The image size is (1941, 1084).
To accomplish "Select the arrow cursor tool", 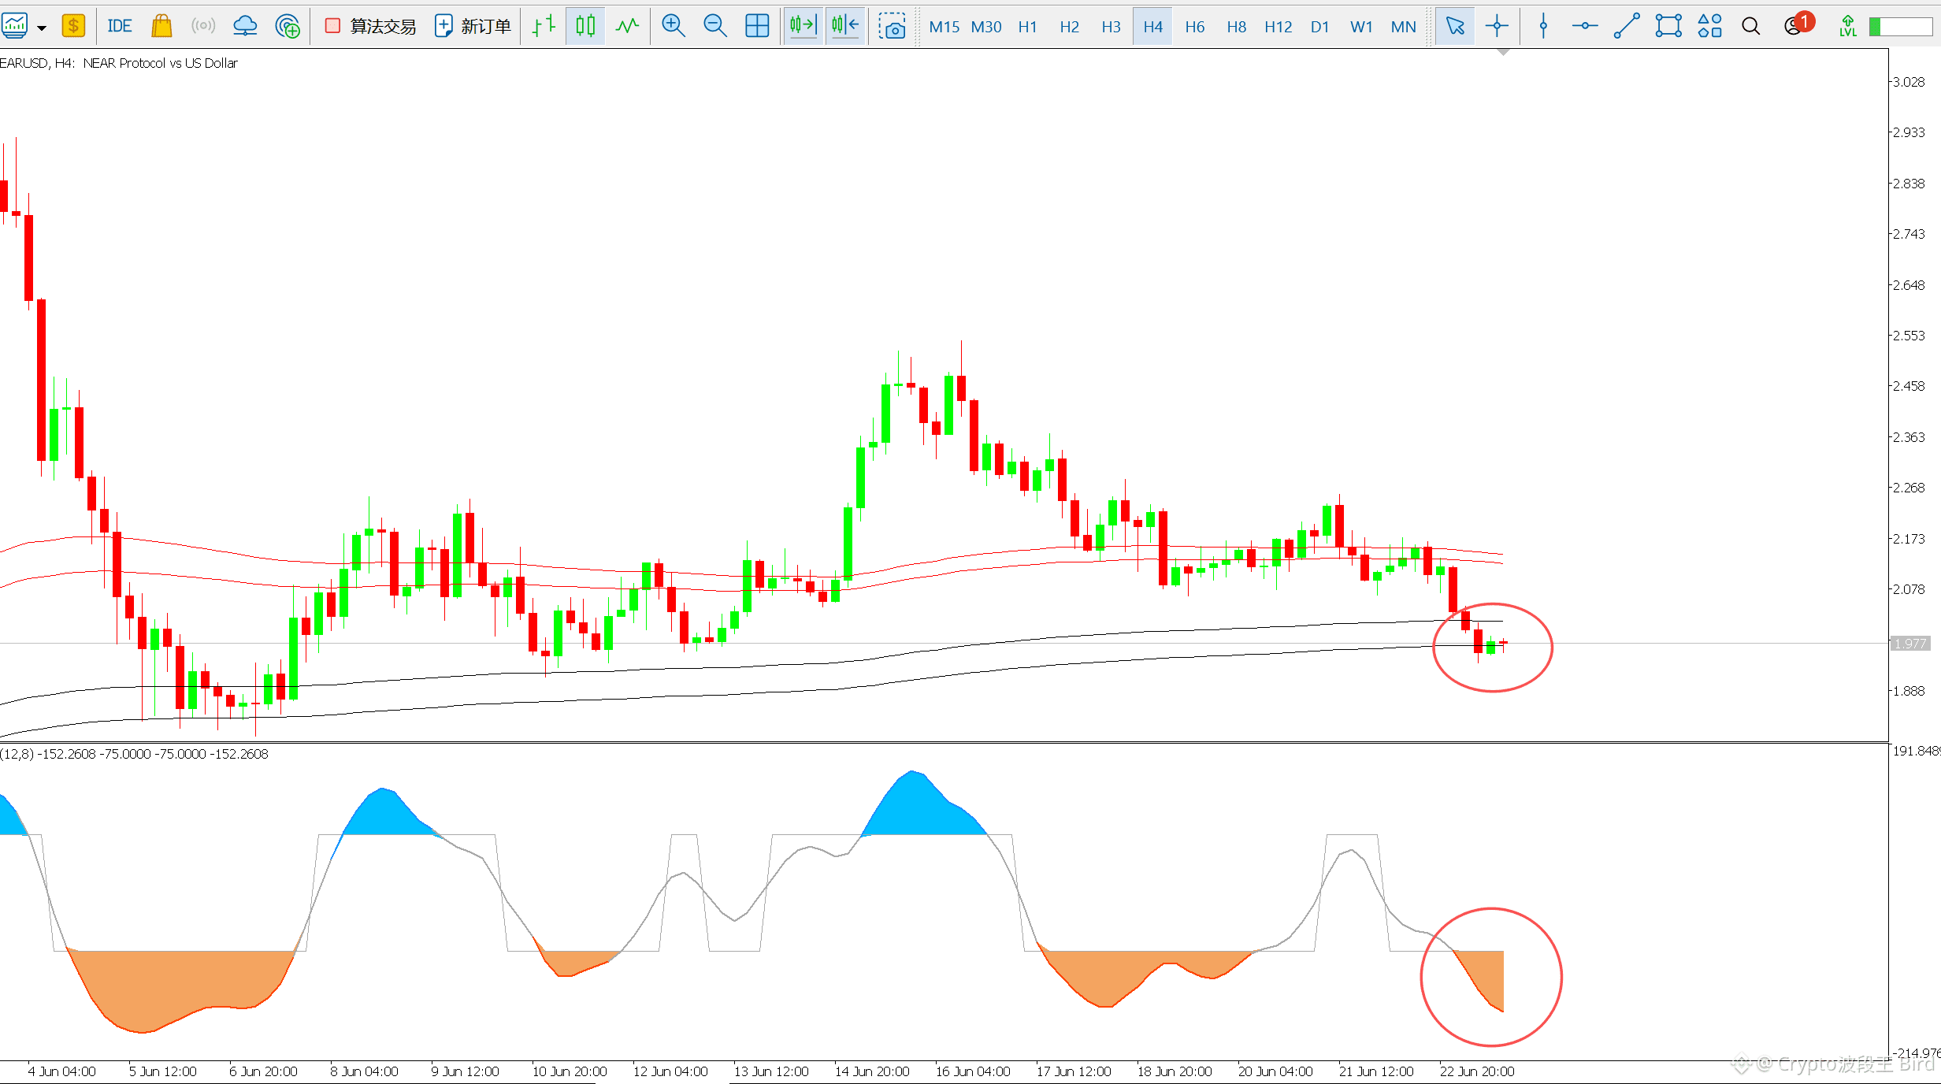I will click(1454, 26).
